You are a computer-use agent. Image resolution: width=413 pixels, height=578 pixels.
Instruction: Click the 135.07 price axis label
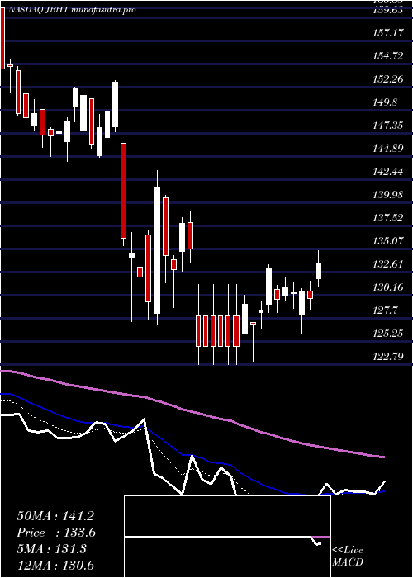387,241
